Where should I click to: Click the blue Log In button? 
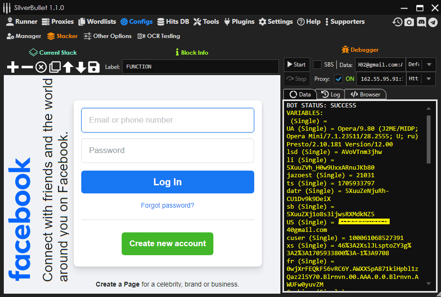[x=168, y=182]
